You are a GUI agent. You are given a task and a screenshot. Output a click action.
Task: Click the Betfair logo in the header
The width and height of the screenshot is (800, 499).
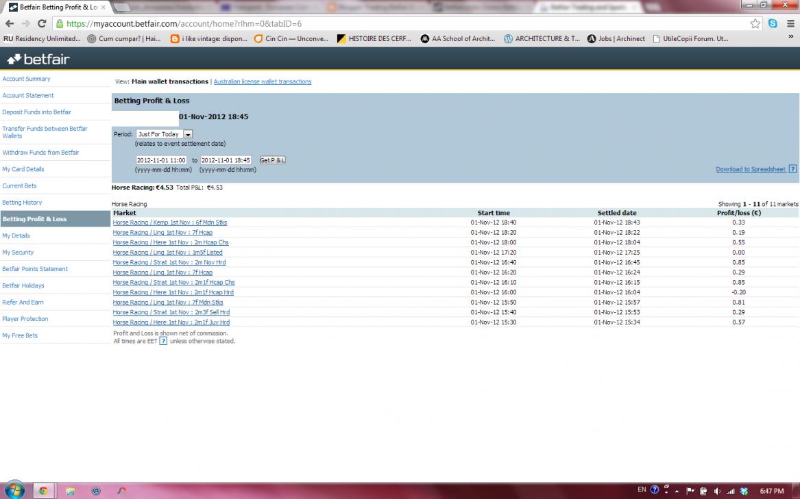tap(38, 59)
